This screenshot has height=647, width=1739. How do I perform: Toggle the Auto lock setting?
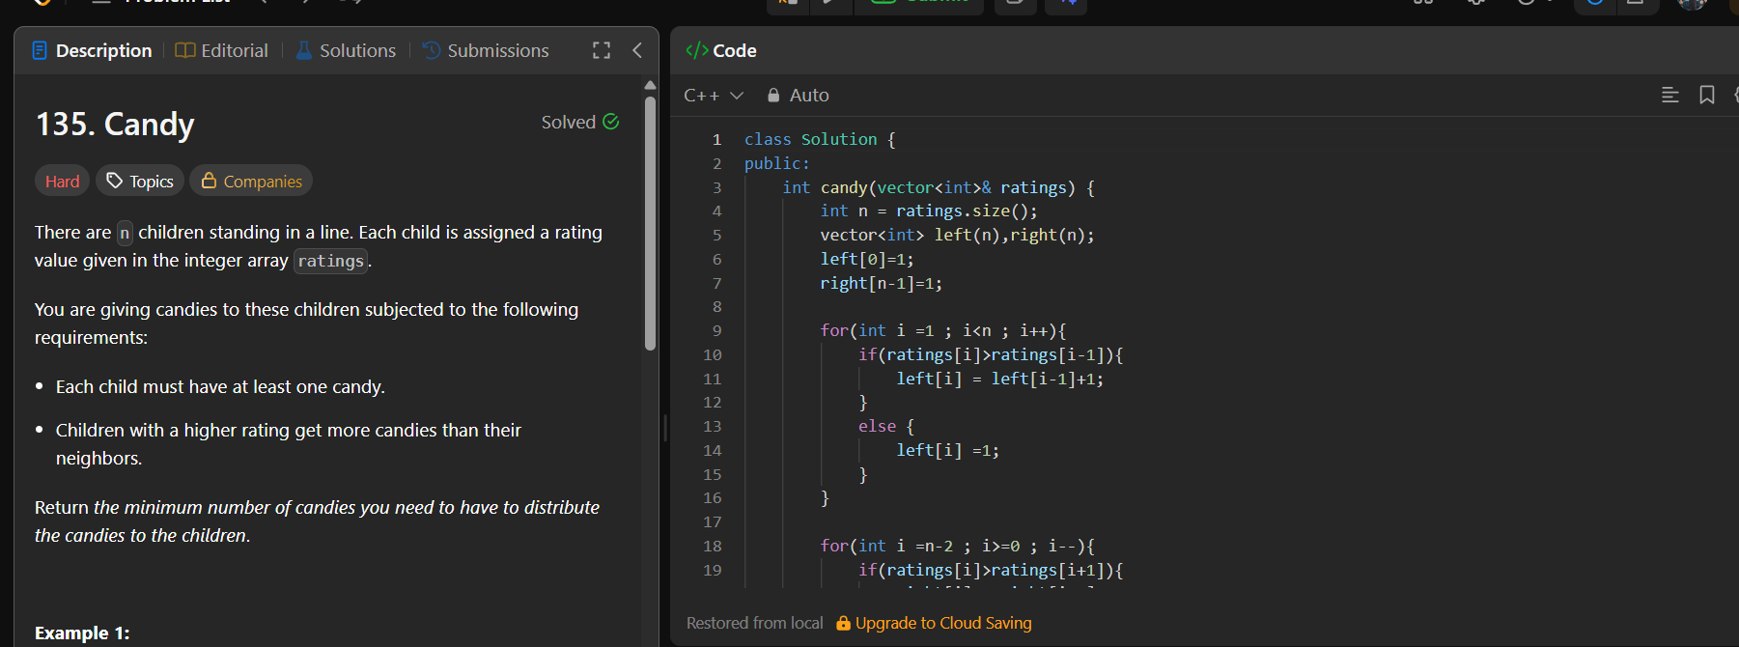[798, 95]
